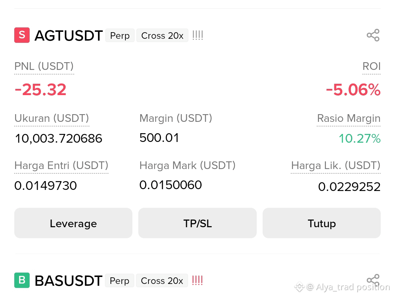Show Harga Entri (USDT) explanation
395x296 pixels.
pyautogui.click(x=61, y=165)
